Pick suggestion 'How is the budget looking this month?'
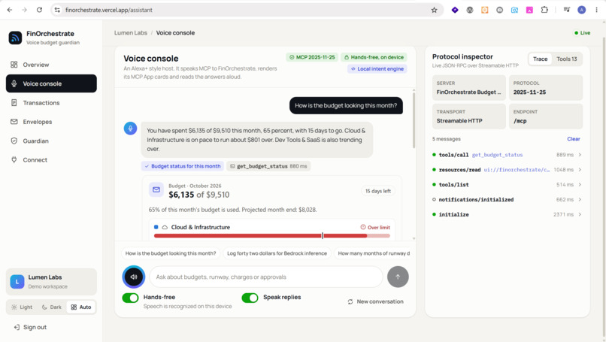This screenshot has height=342, width=606. click(x=171, y=253)
